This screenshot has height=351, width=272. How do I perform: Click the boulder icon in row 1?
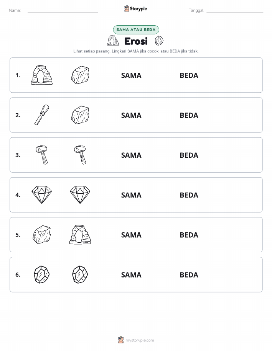[80, 75]
